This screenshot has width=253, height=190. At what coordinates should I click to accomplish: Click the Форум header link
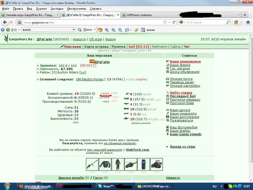[x=110, y=39]
